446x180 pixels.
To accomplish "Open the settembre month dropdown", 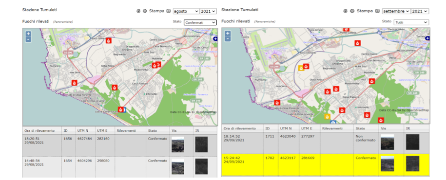I will (x=396, y=11).
